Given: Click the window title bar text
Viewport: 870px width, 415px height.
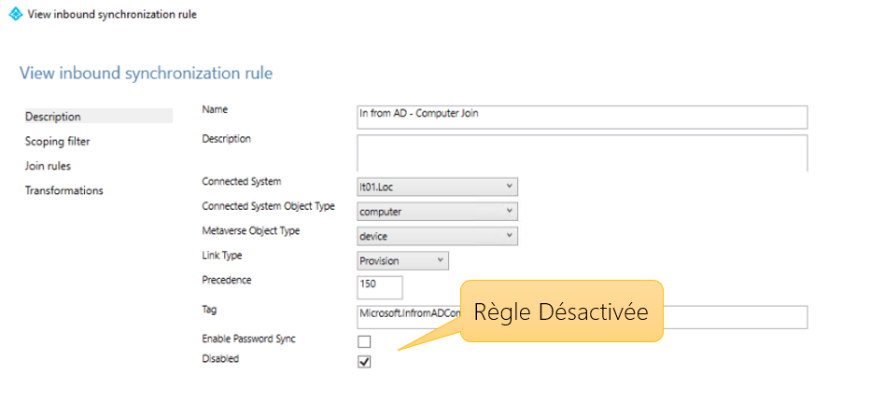Looking at the screenshot, I should (x=112, y=14).
